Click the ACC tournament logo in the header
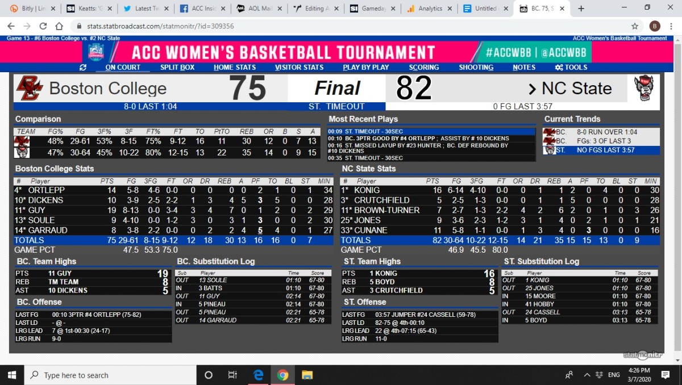Screen dimensions: 682x385 97,52
